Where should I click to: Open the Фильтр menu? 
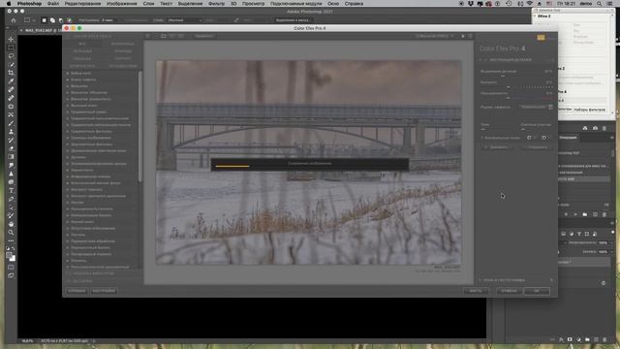(x=216, y=4)
